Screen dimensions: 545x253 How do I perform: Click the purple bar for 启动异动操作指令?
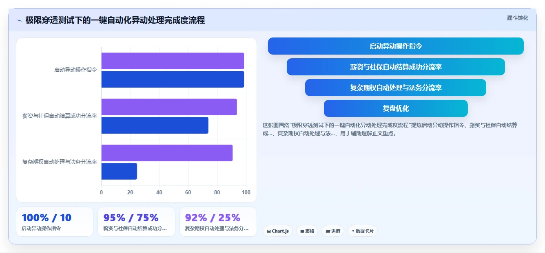click(x=173, y=61)
